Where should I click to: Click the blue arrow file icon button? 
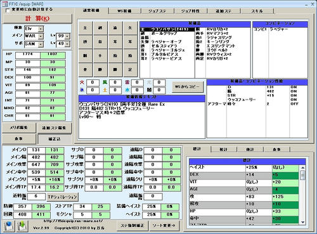click(9, 226)
